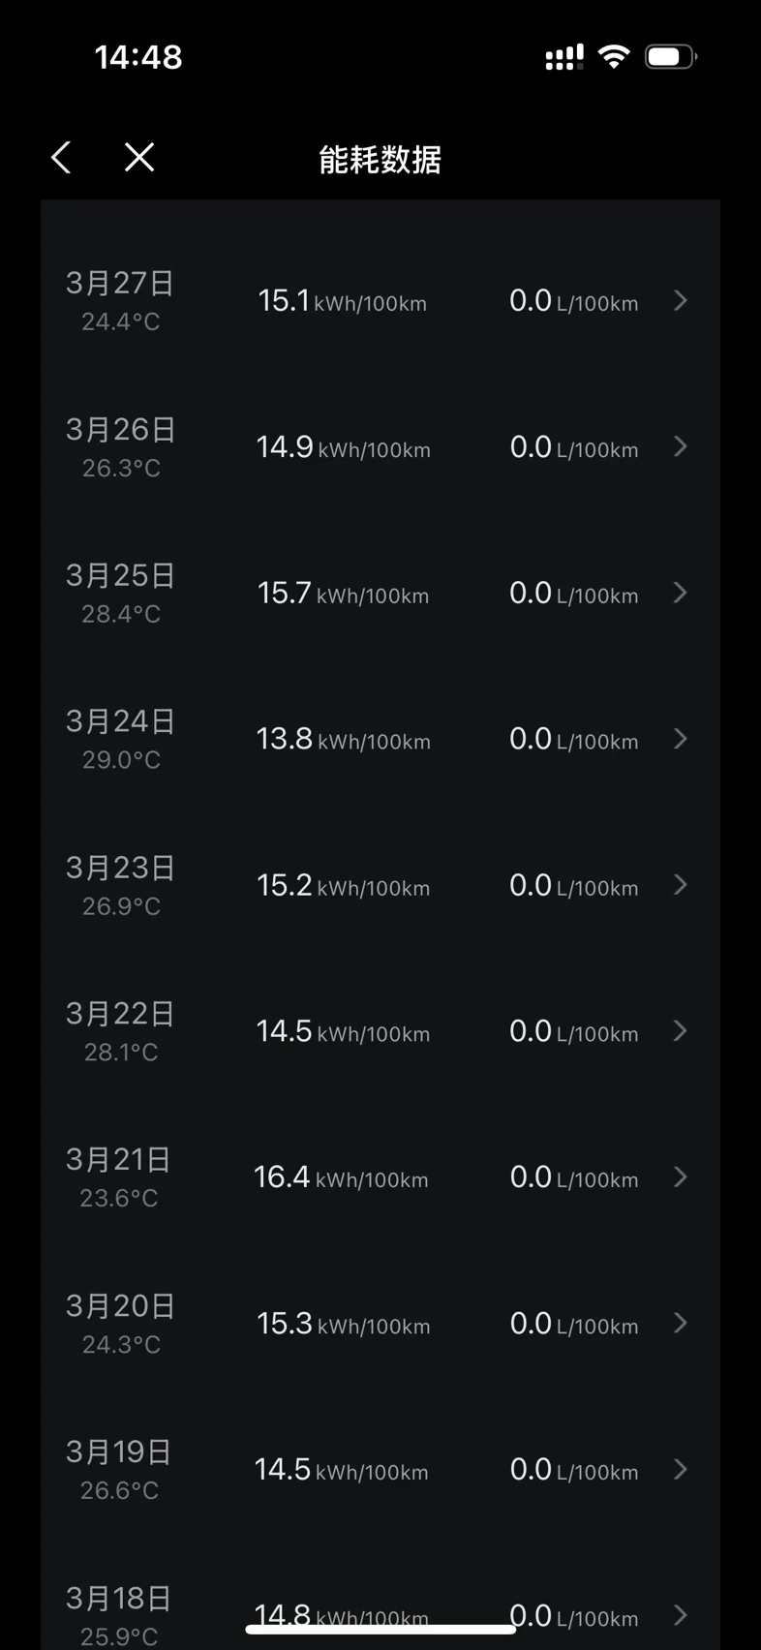
Task: Tap the cellular signal icon
Action: click(564, 58)
